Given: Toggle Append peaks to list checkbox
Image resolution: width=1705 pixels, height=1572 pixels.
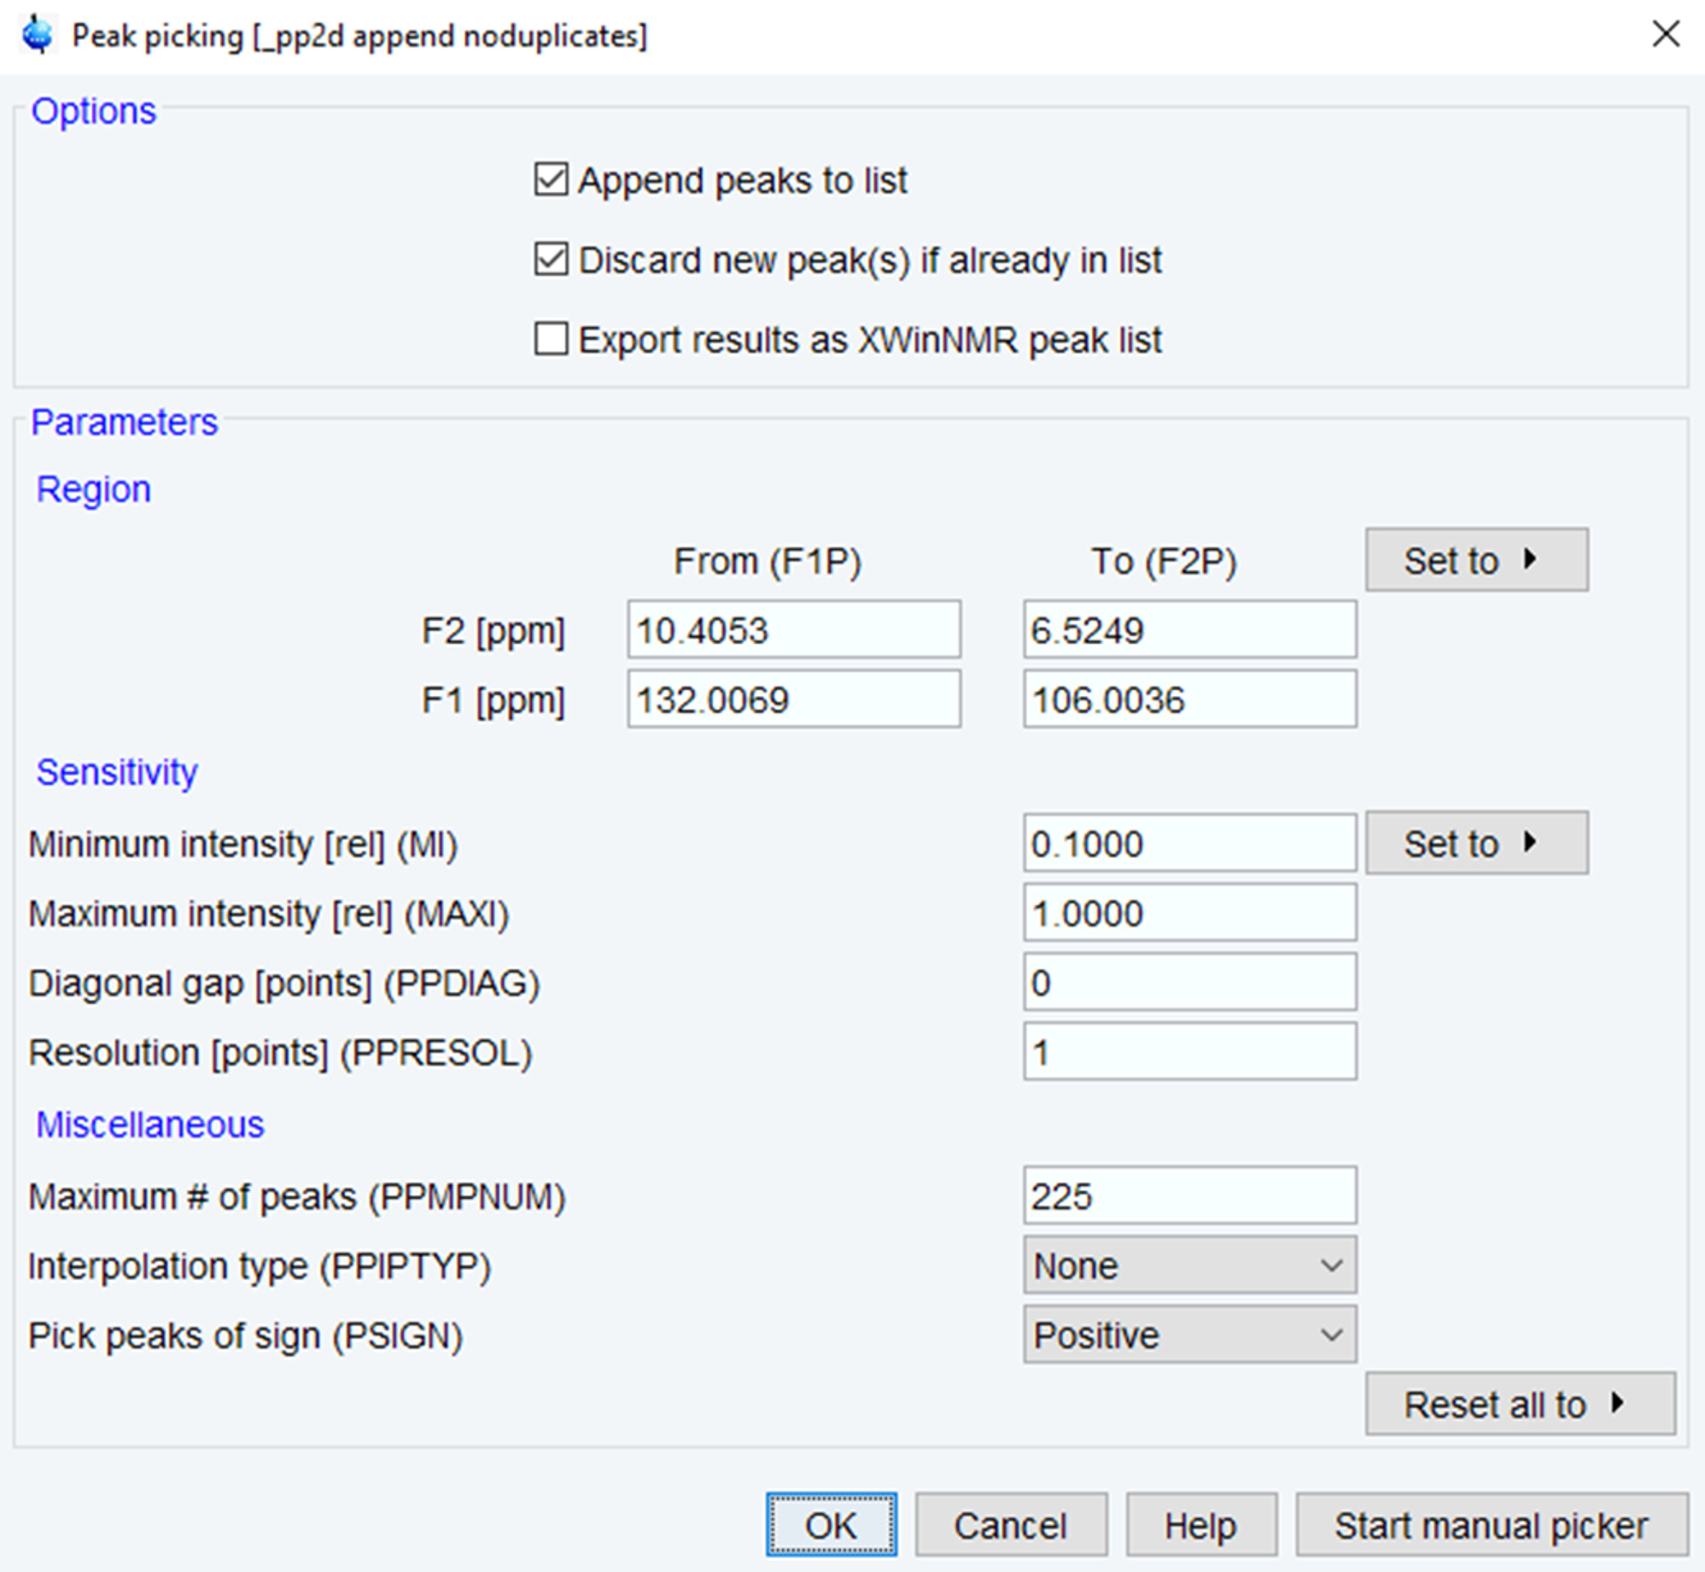Looking at the screenshot, I should (x=551, y=180).
